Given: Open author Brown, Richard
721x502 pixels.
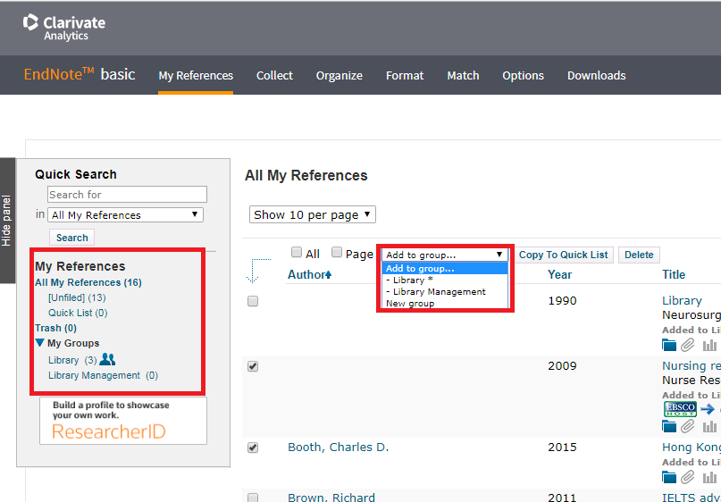Looking at the screenshot, I should [331, 497].
